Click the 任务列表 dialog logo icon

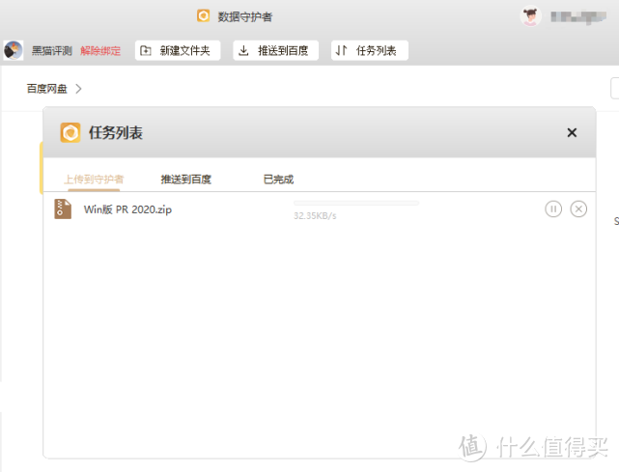pyautogui.click(x=70, y=132)
